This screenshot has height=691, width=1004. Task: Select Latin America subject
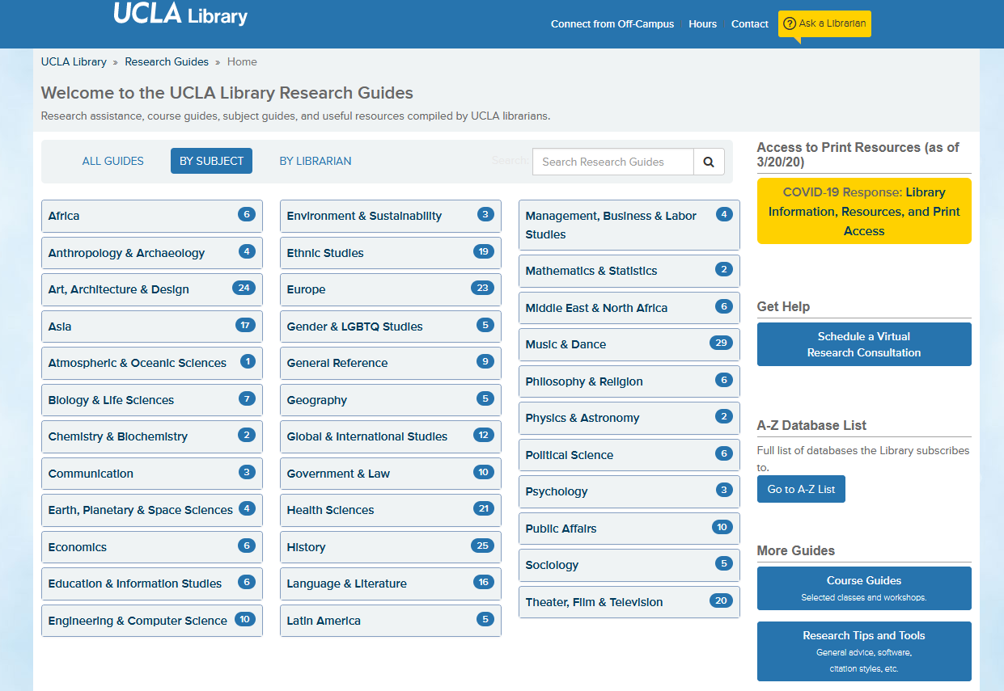pos(391,621)
